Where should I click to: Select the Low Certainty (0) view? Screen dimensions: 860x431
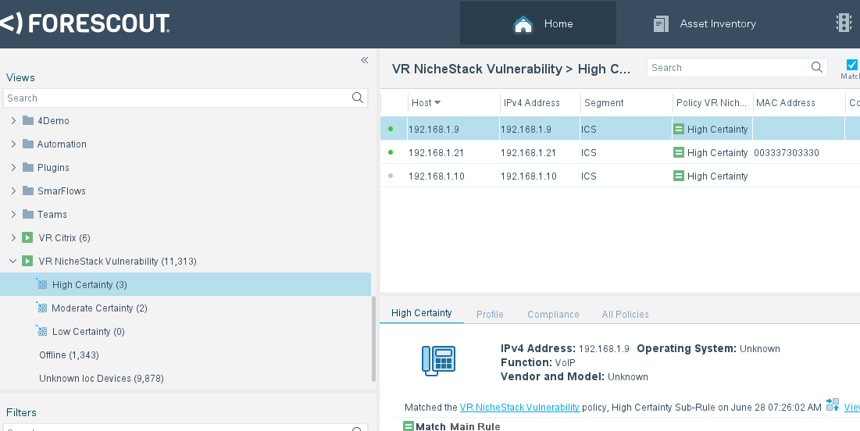(x=88, y=332)
